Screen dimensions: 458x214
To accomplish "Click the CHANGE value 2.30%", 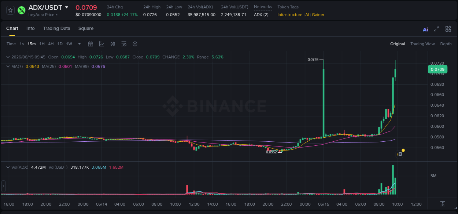I will (x=188, y=57).
